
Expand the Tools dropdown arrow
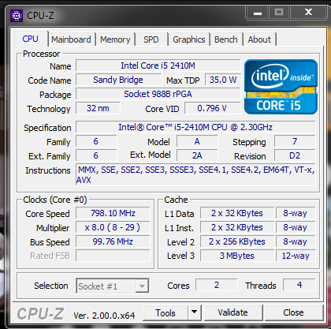tap(195, 312)
